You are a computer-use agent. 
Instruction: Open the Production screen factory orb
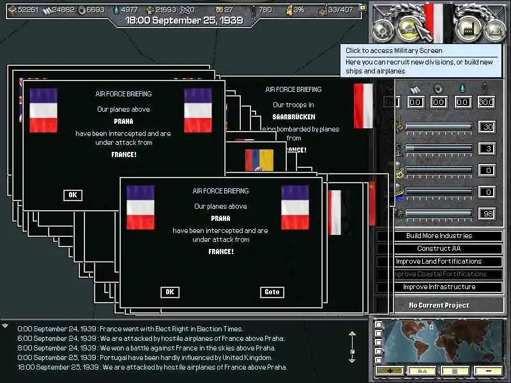click(x=468, y=29)
